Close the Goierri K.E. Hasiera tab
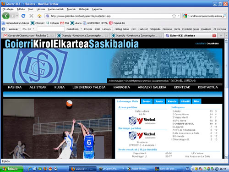 tap(214, 35)
